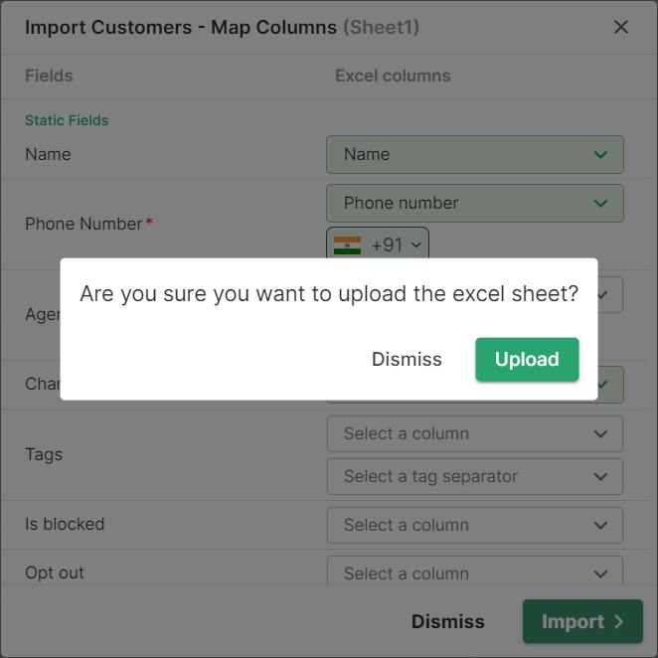658x658 pixels.
Task: Close the Import Customers dialog with X
Action: point(621,27)
